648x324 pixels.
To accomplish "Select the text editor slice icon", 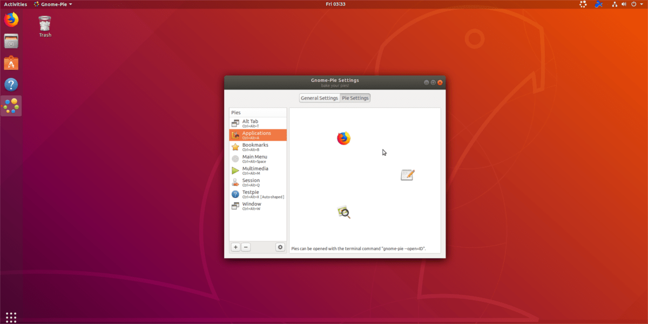I will [x=407, y=175].
